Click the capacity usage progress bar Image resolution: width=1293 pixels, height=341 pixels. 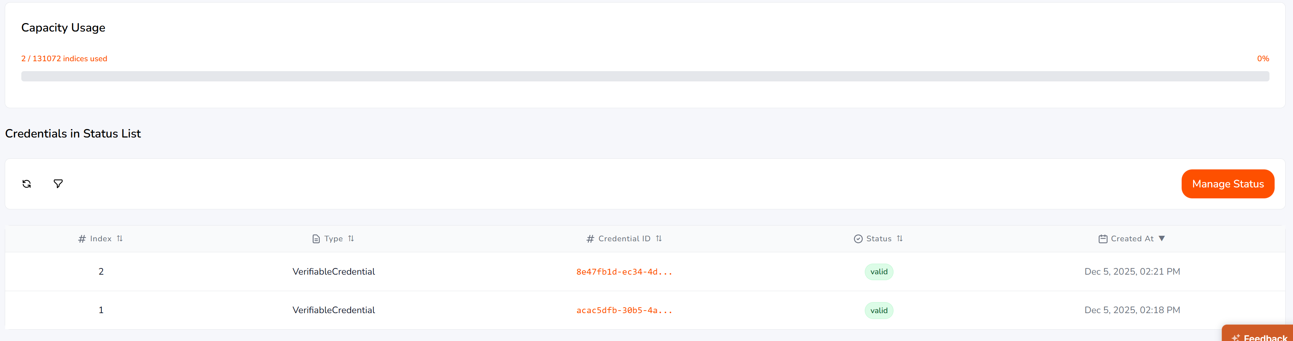(x=645, y=76)
